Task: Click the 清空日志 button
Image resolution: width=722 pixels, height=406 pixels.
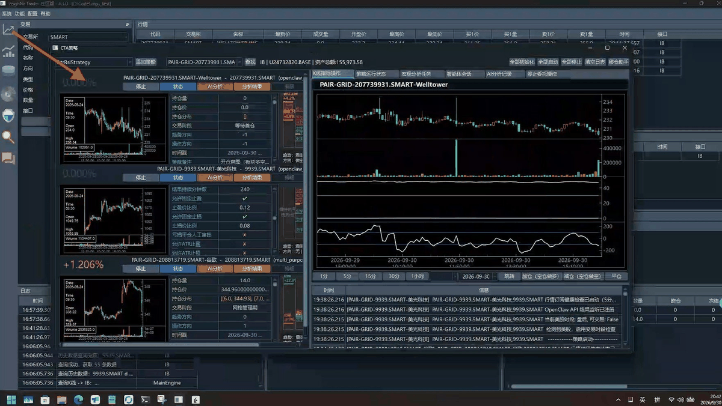Action: click(x=595, y=62)
